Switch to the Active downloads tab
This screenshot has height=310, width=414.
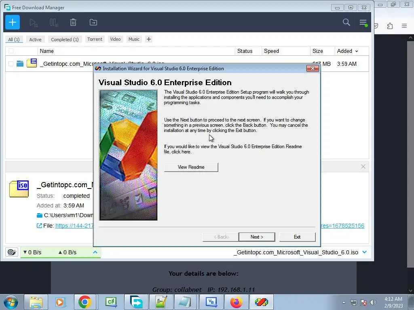(x=35, y=39)
